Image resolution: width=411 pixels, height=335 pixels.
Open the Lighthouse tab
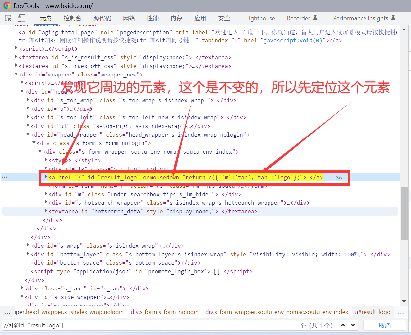point(261,18)
